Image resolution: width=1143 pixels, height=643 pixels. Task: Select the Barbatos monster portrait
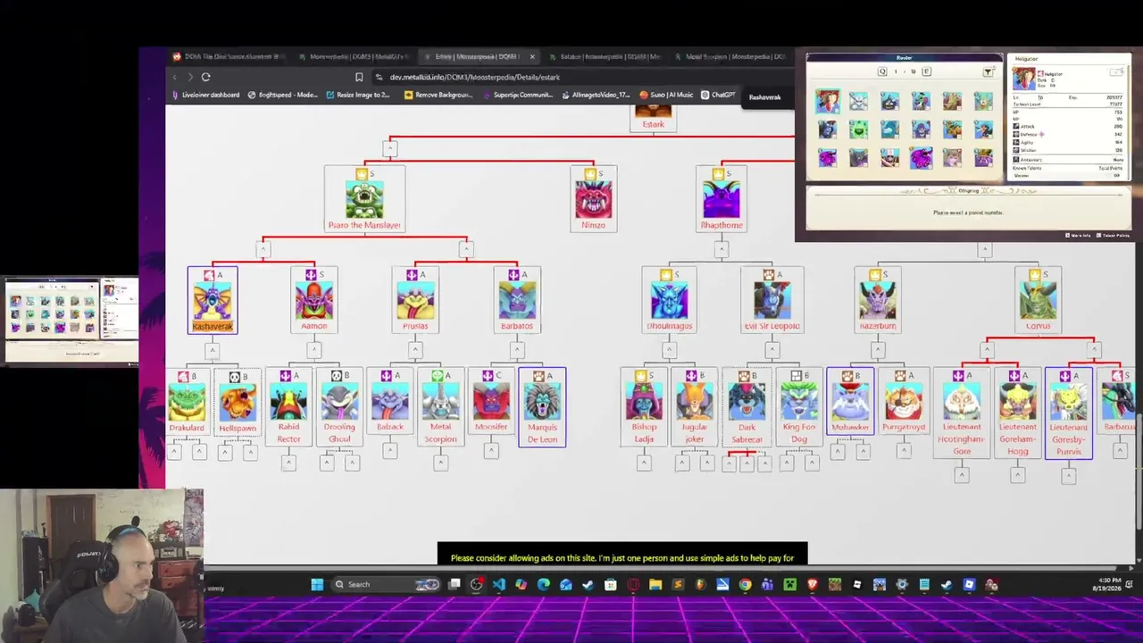coord(517,300)
